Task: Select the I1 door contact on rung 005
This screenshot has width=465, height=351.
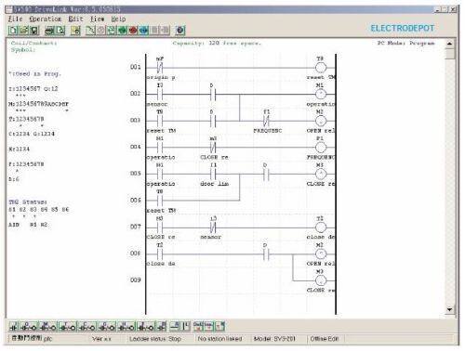Action: [x=213, y=174]
